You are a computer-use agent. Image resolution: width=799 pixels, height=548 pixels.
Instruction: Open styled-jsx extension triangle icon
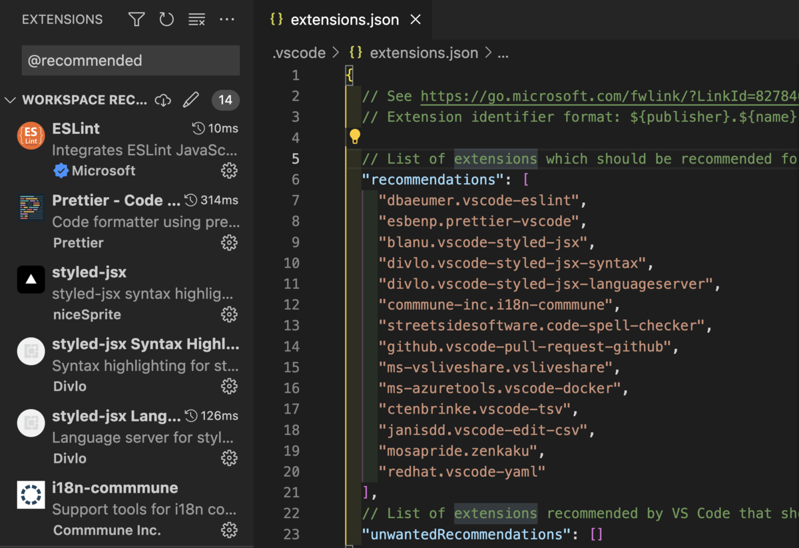(x=31, y=280)
